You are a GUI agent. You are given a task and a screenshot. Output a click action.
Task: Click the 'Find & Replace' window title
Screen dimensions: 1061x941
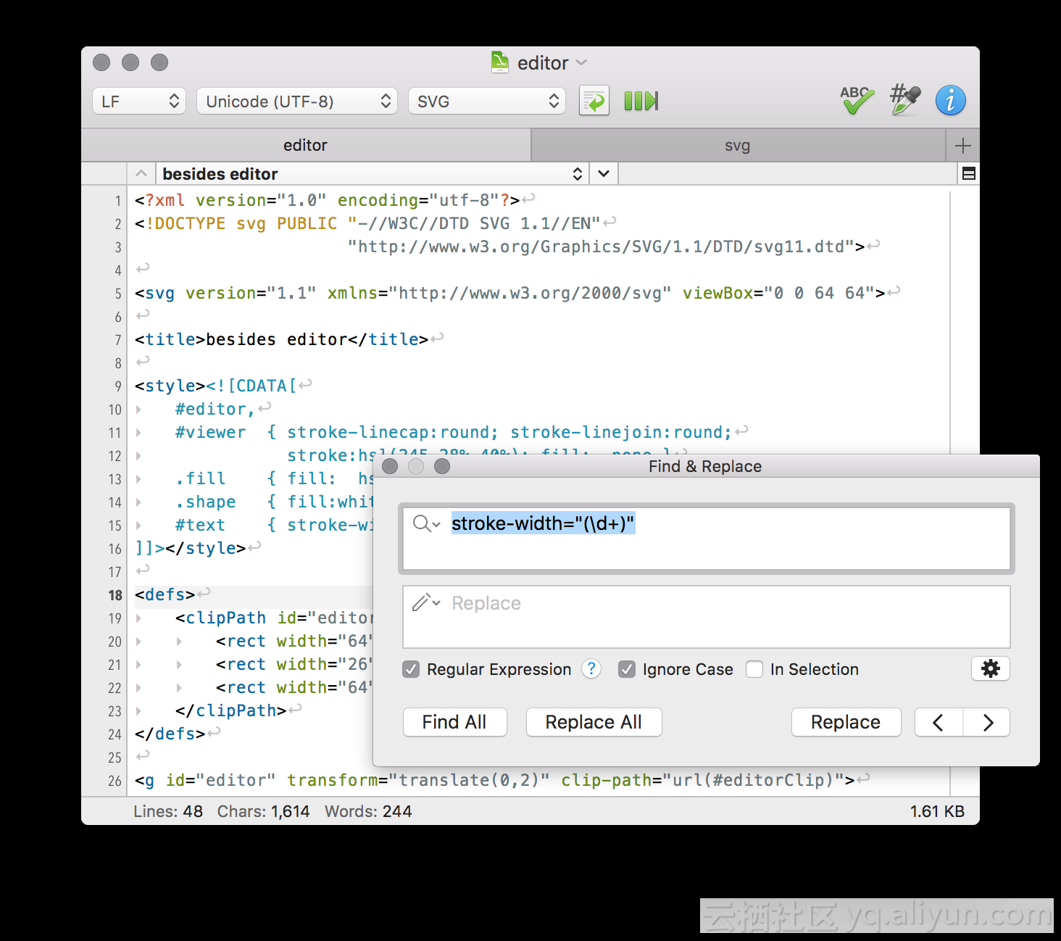(x=705, y=466)
